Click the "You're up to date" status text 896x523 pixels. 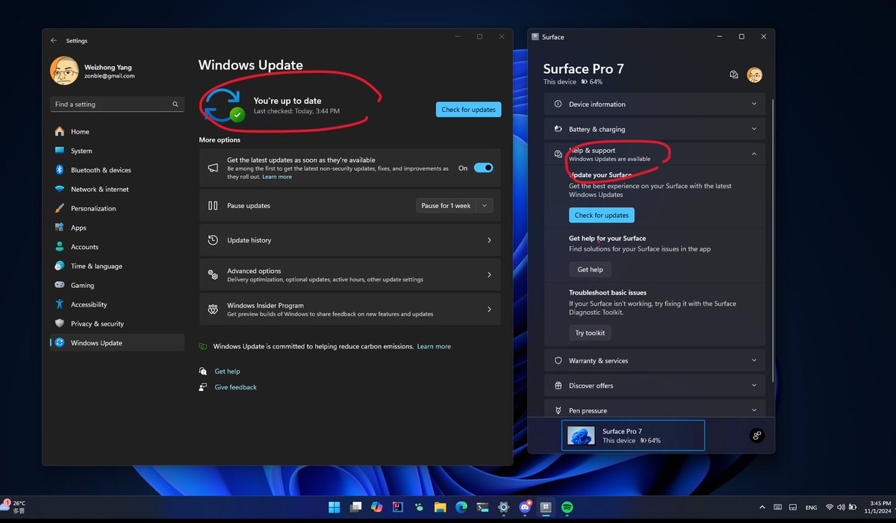[287, 101]
